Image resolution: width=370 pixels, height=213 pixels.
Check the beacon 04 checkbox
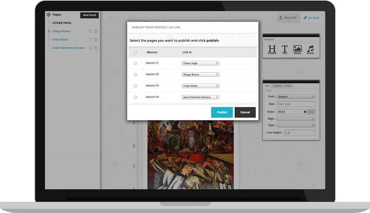pos(136,97)
